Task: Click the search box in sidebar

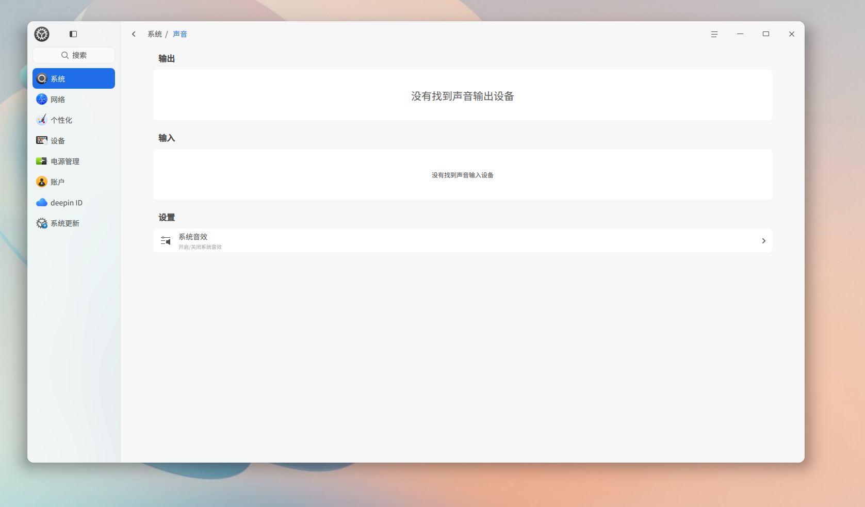Action: click(74, 55)
